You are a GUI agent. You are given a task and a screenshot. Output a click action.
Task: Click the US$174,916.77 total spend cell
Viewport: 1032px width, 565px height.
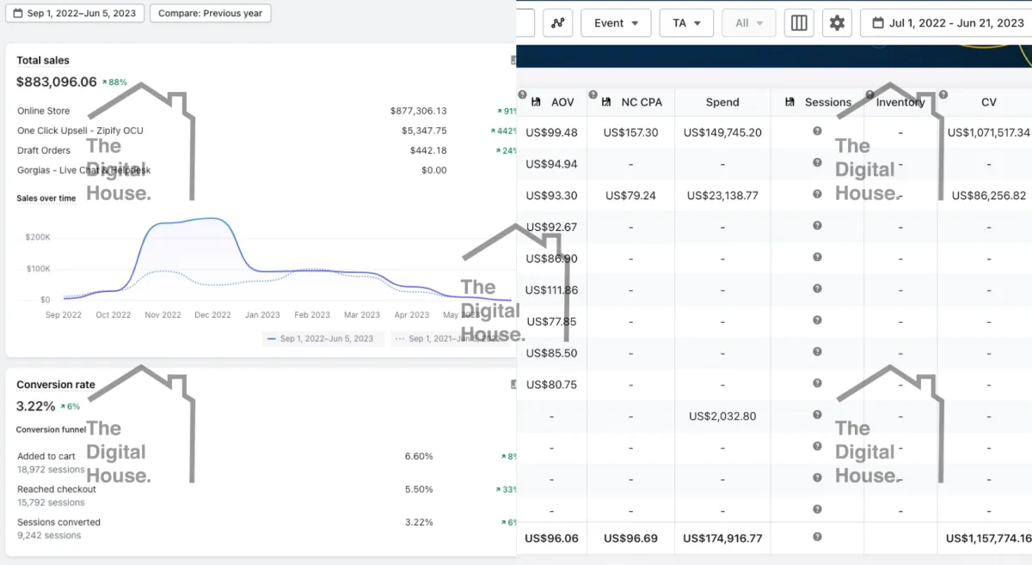click(x=722, y=538)
